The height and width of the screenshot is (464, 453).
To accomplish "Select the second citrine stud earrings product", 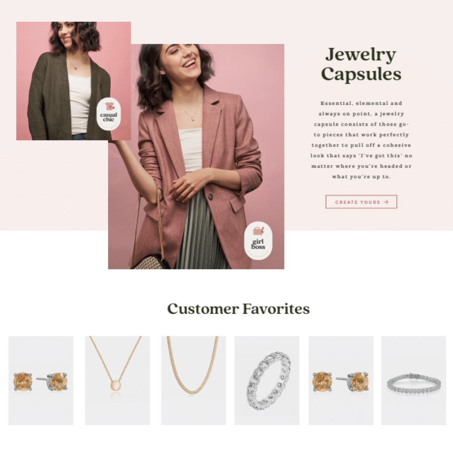I will [341, 380].
